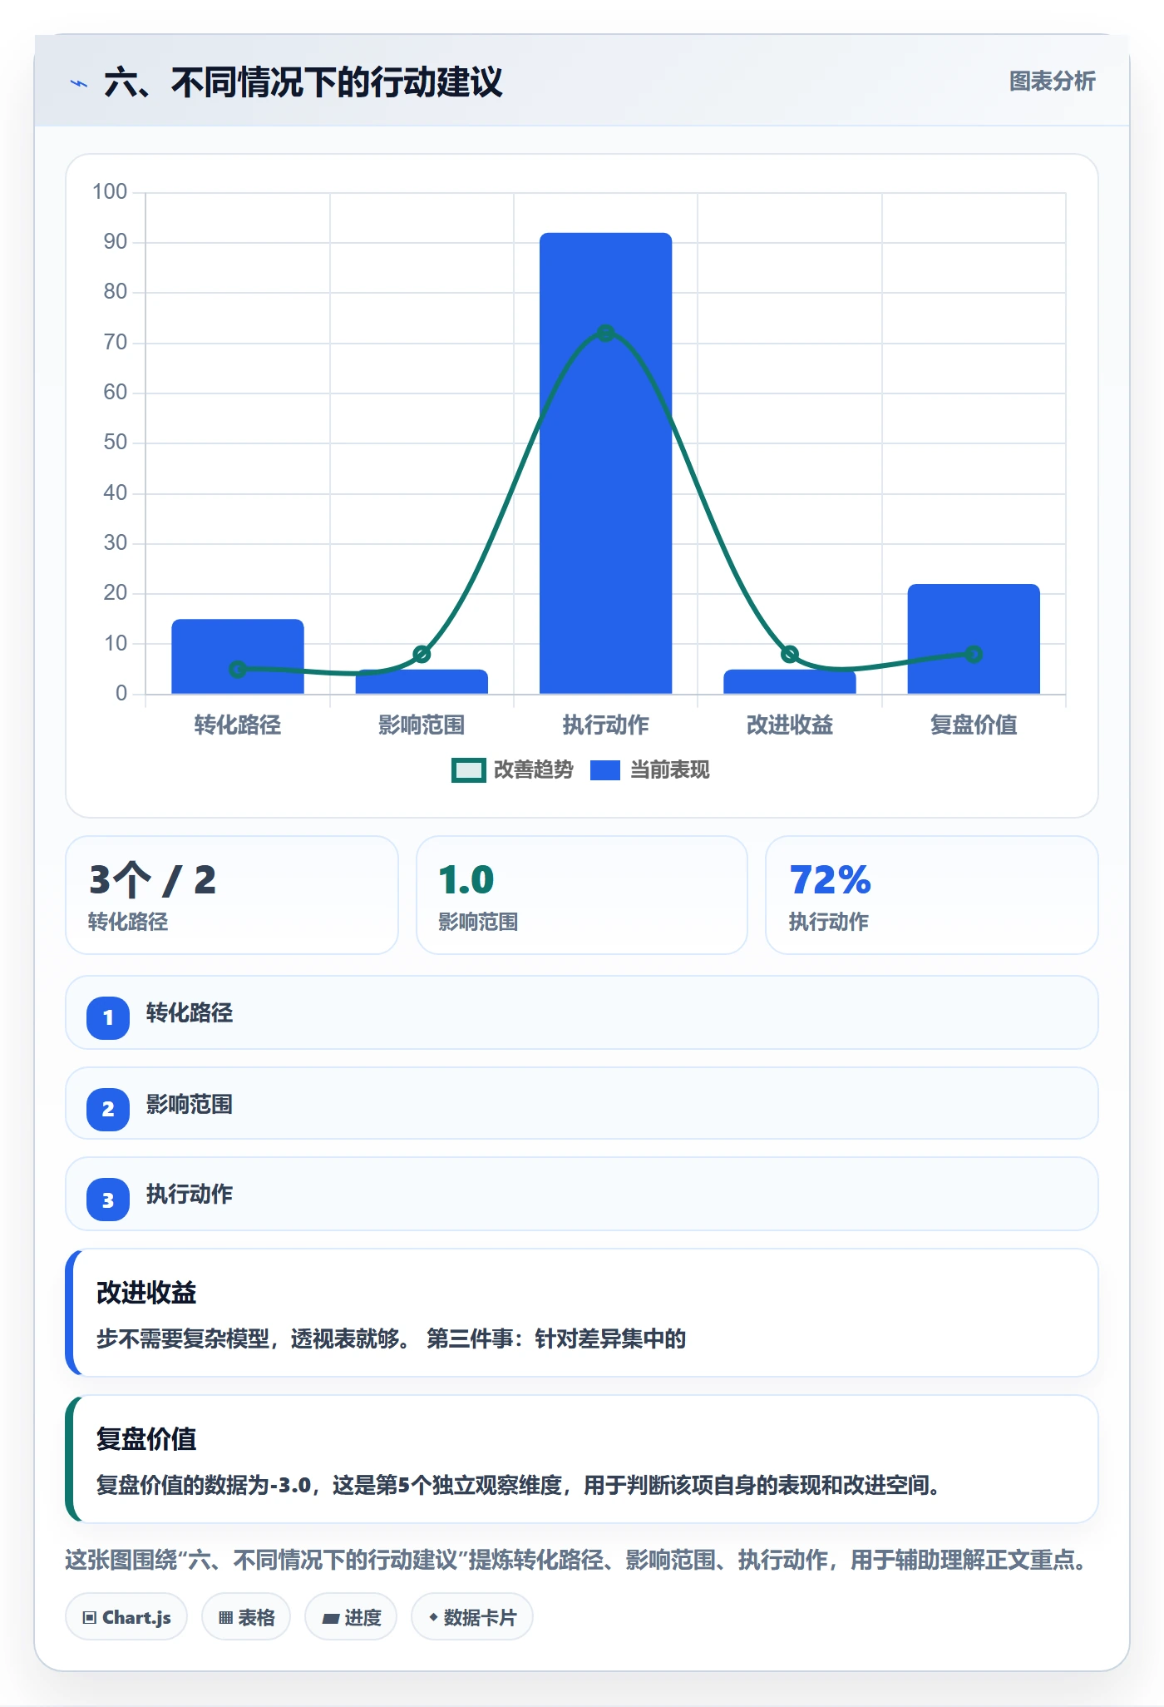Select the 表格 tag
Viewport: 1164px width, 1707px height.
[x=246, y=1617]
